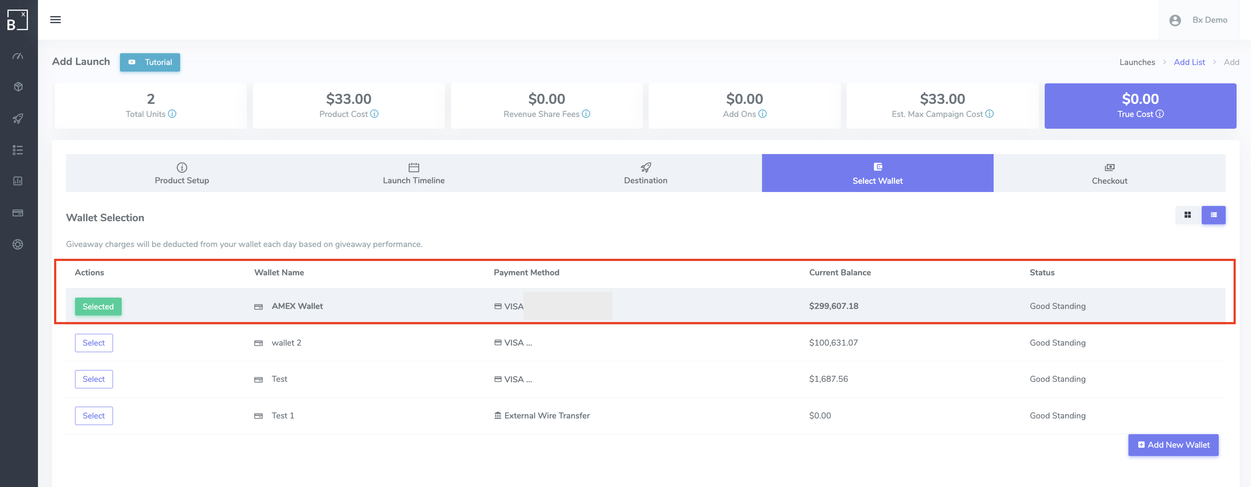The height and width of the screenshot is (487, 1251).
Task: Open the reports chart sidebar icon
Action: pyautogui.click(x=18, y=181)
